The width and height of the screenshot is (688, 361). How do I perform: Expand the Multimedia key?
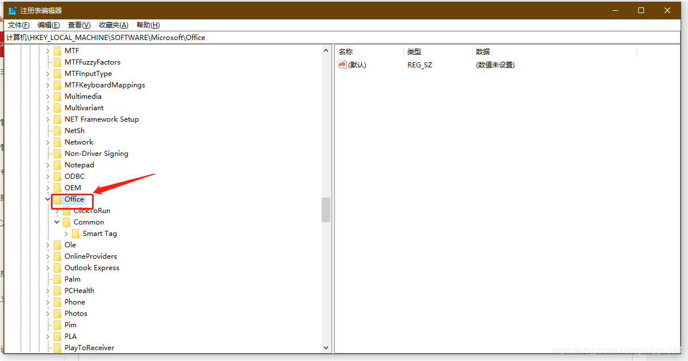pyautogui.click(x=48, y=97)
